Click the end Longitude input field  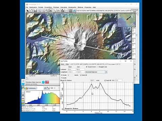point(80,72)
